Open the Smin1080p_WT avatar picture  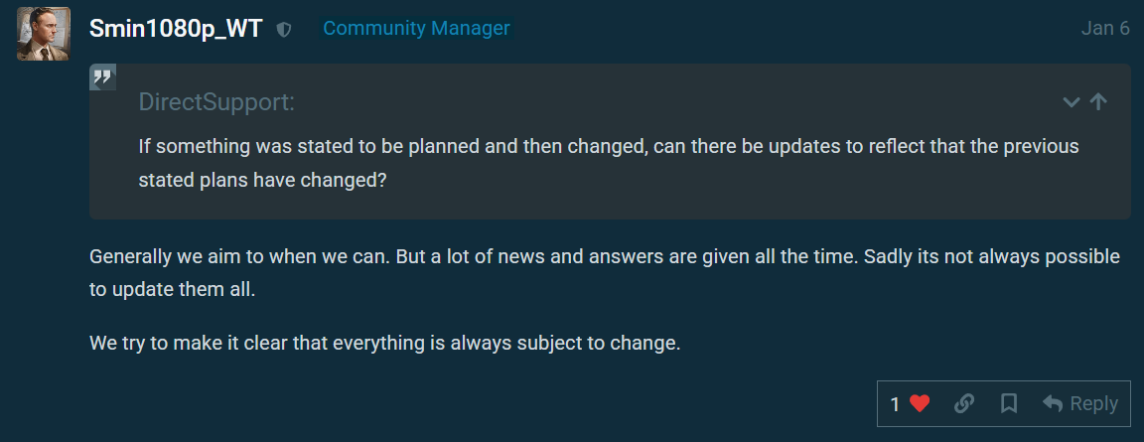[43, 34]
